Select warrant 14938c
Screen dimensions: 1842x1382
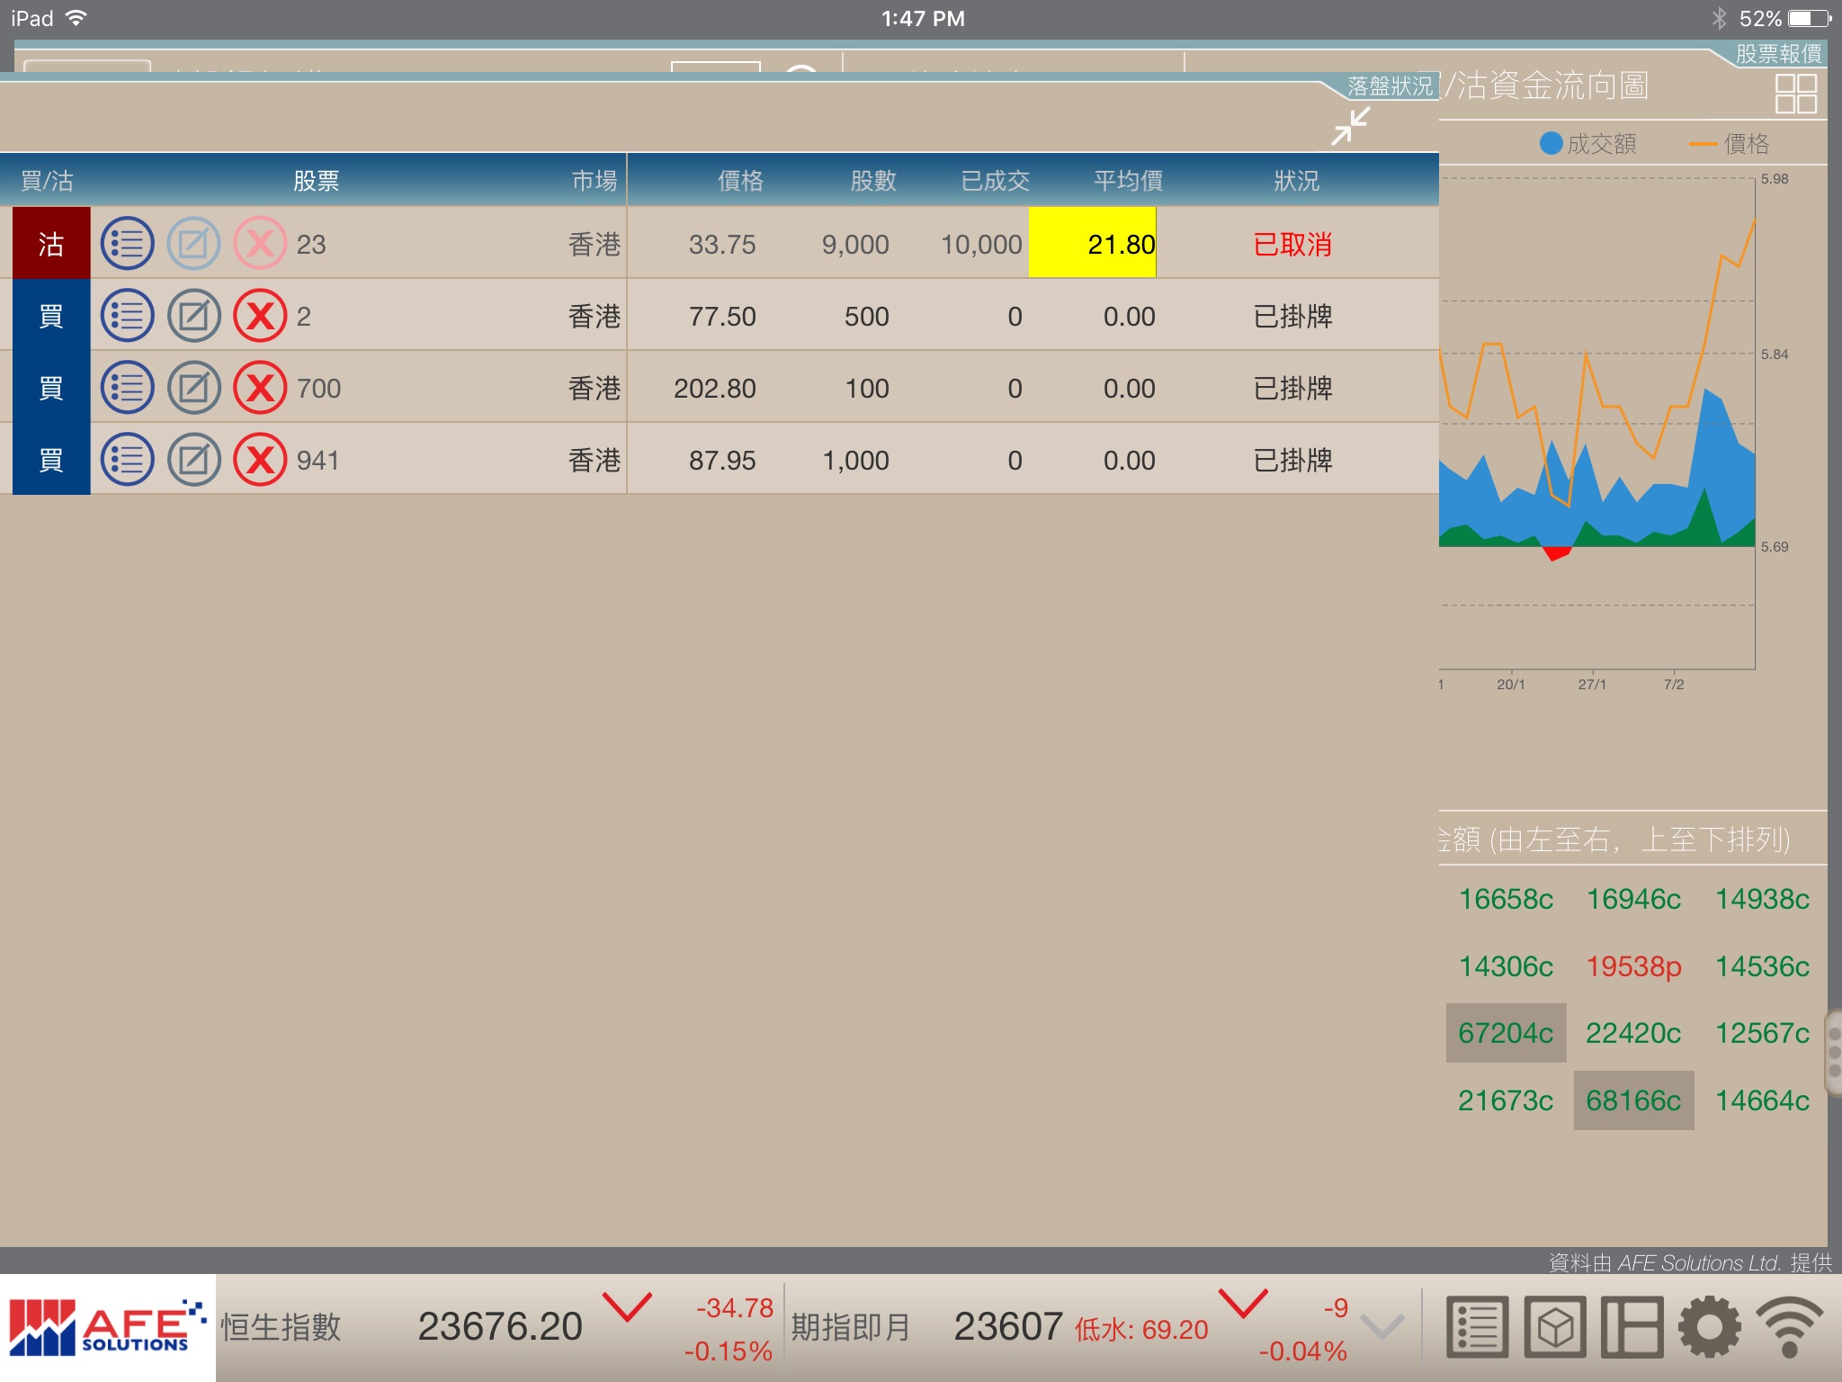tap(1762, 899)
